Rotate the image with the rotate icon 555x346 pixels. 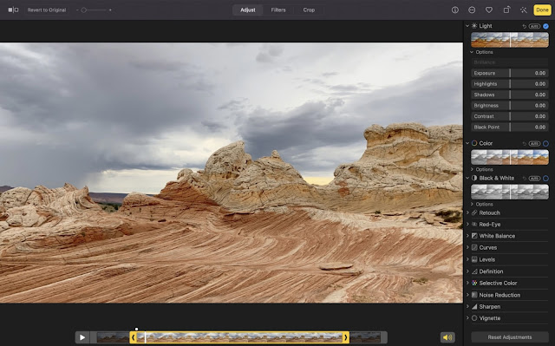pos(506,10)
